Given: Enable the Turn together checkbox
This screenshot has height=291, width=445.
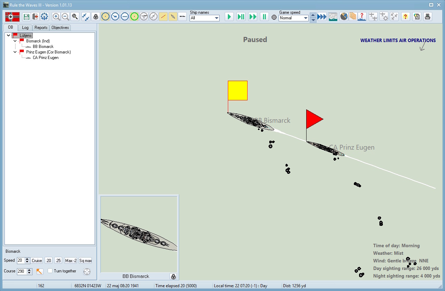Looking at the screenshot, I should pos(50,271).
